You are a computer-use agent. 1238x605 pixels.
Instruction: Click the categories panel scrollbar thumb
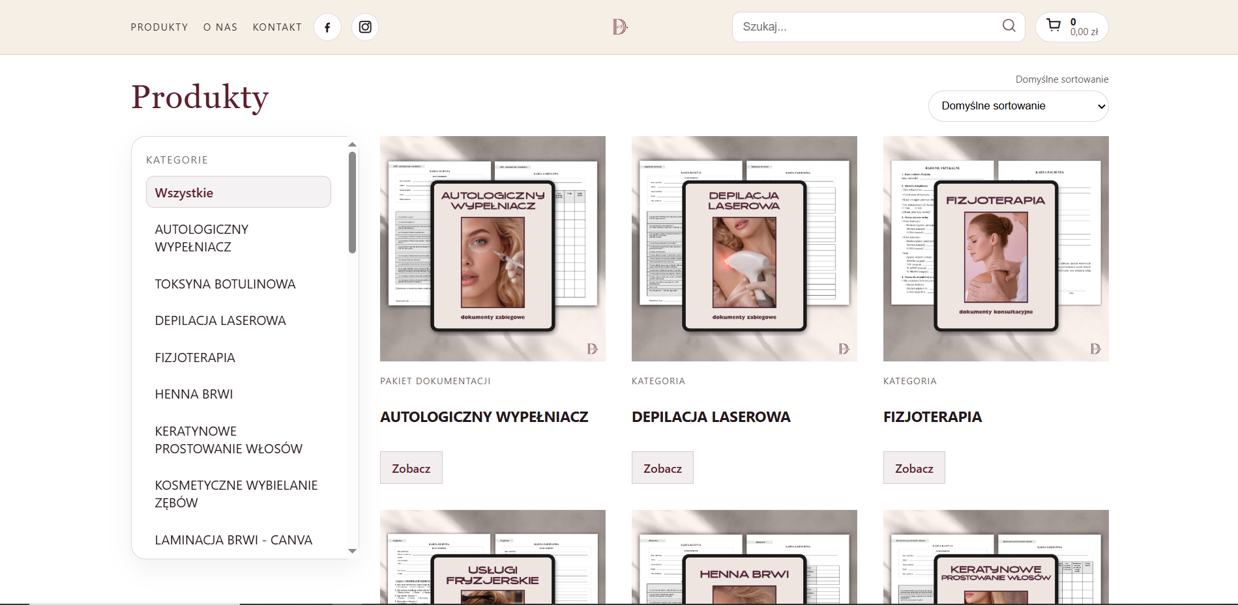tap(352, 202)
